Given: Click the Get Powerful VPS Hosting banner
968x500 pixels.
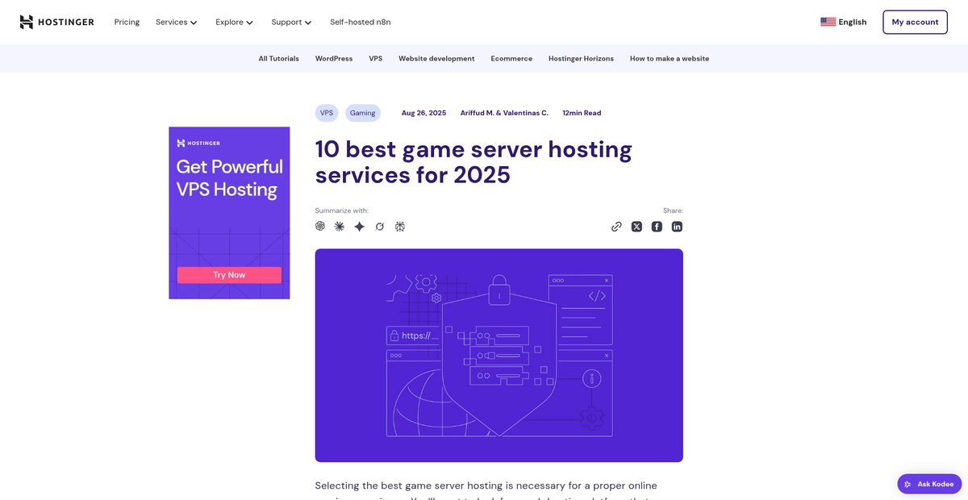Looking at the screenshot, I should click(x=229, y=213).
